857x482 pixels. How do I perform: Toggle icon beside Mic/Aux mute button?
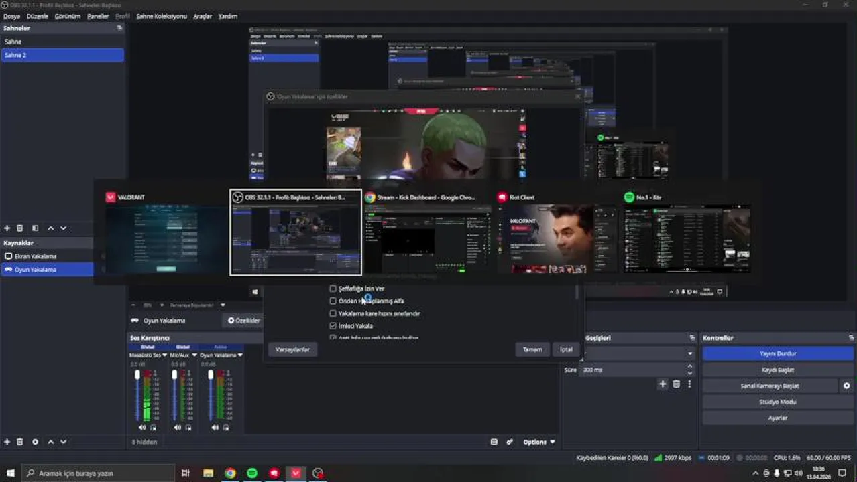pos(189,427)
